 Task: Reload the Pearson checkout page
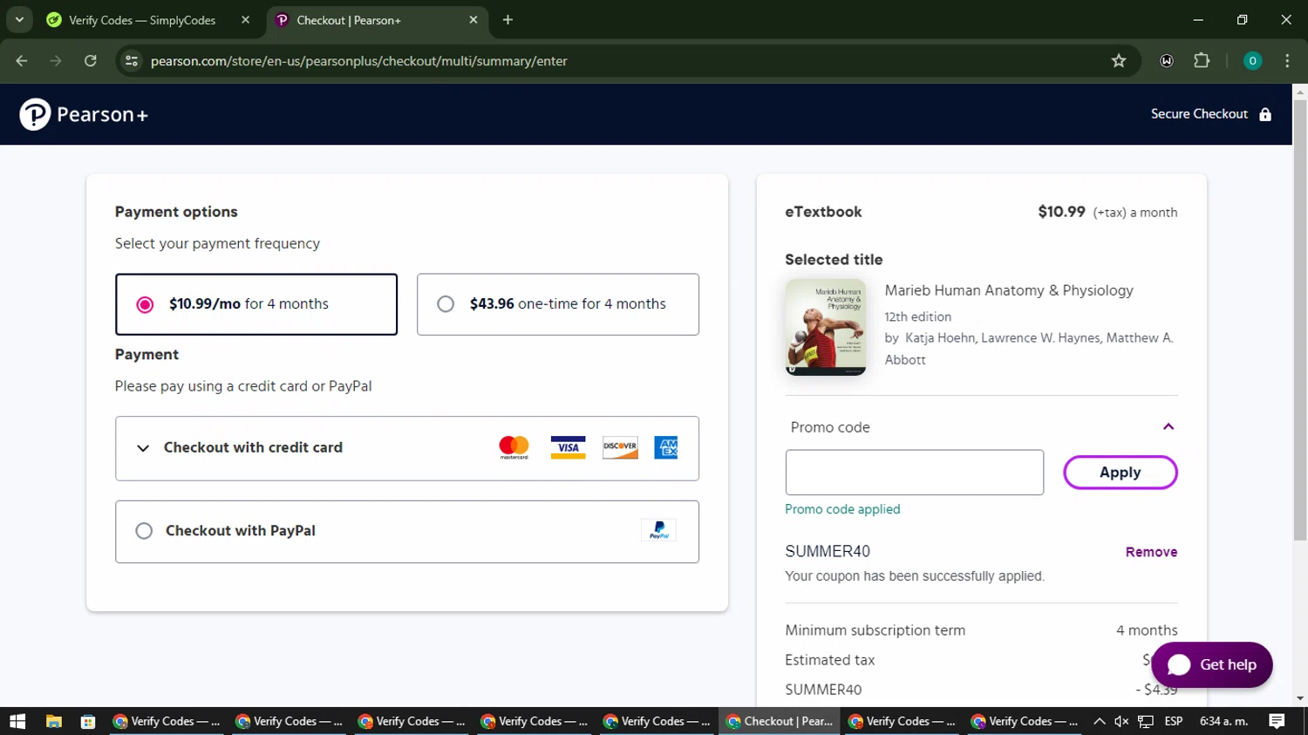pos(91,61)
